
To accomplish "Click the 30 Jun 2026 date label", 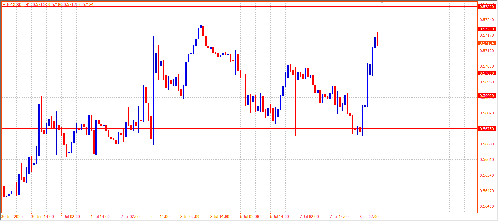I will point(12,217).
